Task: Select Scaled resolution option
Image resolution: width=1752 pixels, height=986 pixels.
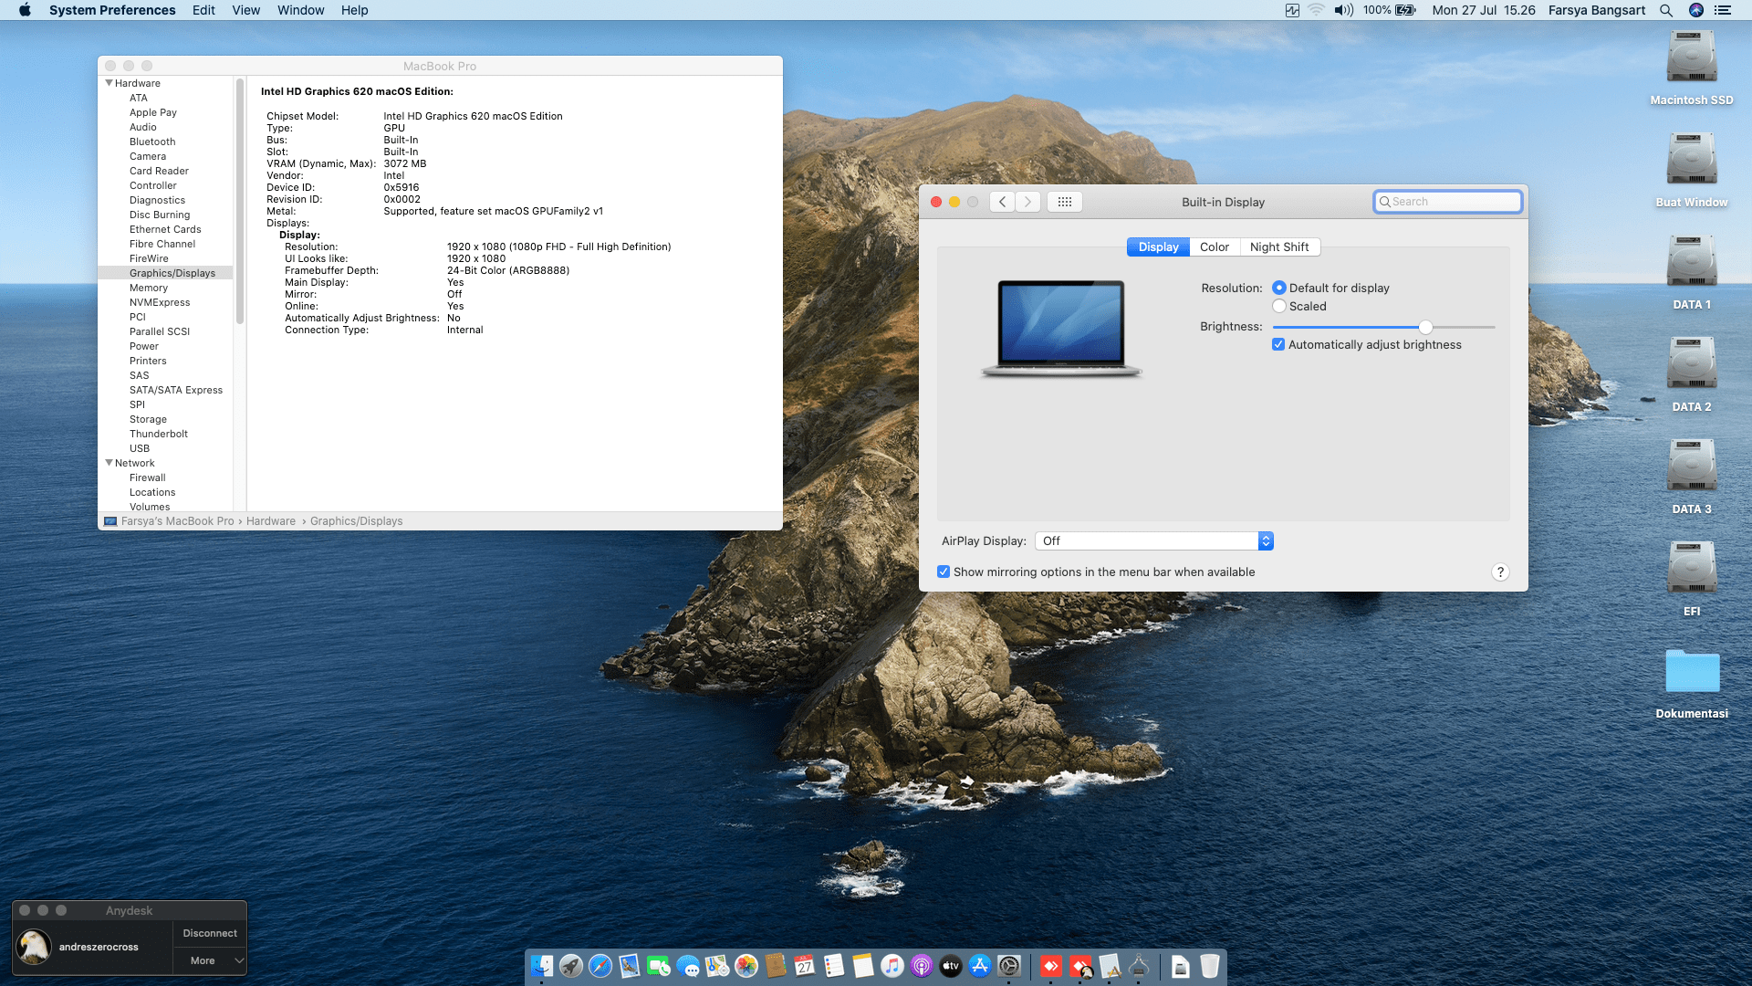Action: click(1279, 307)
